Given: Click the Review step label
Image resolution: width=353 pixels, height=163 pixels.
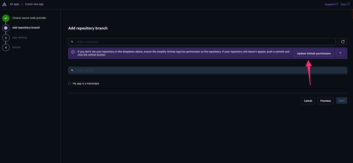Looking at the screenshot, I should [x=17, y=47].
